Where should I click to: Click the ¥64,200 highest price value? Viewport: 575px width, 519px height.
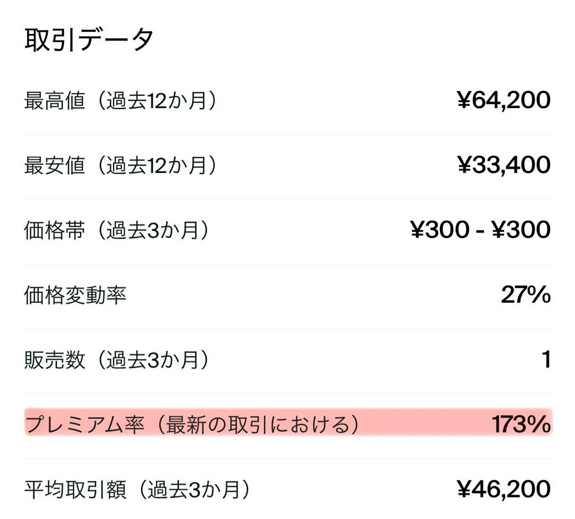[504, 100]
